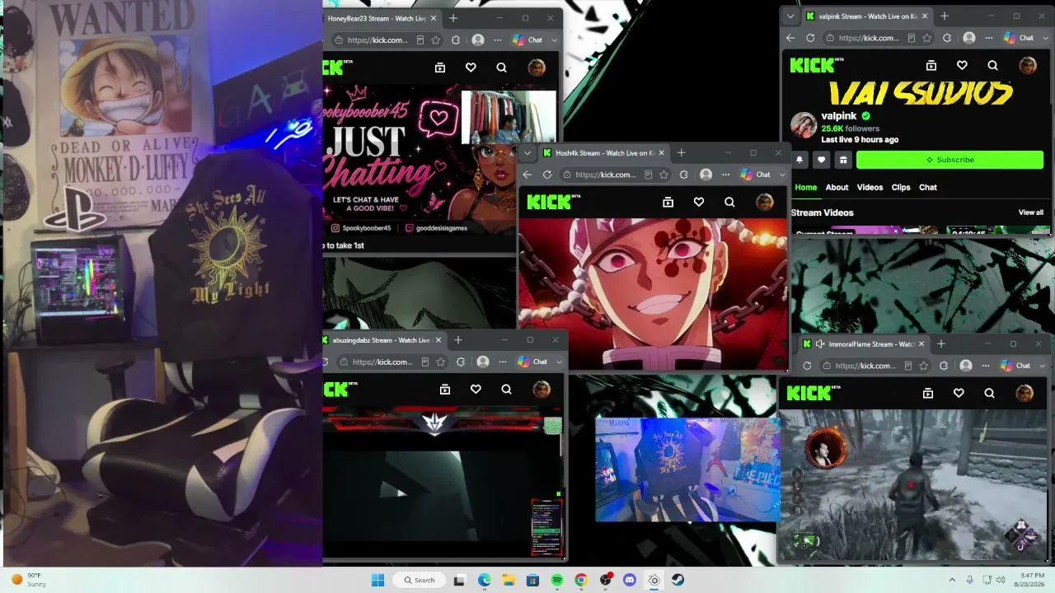Open the browse icon in the Hosh4k window
The height and width of the screenshot is (593, 1055).
pyautogui.click(x=668, y=202)
